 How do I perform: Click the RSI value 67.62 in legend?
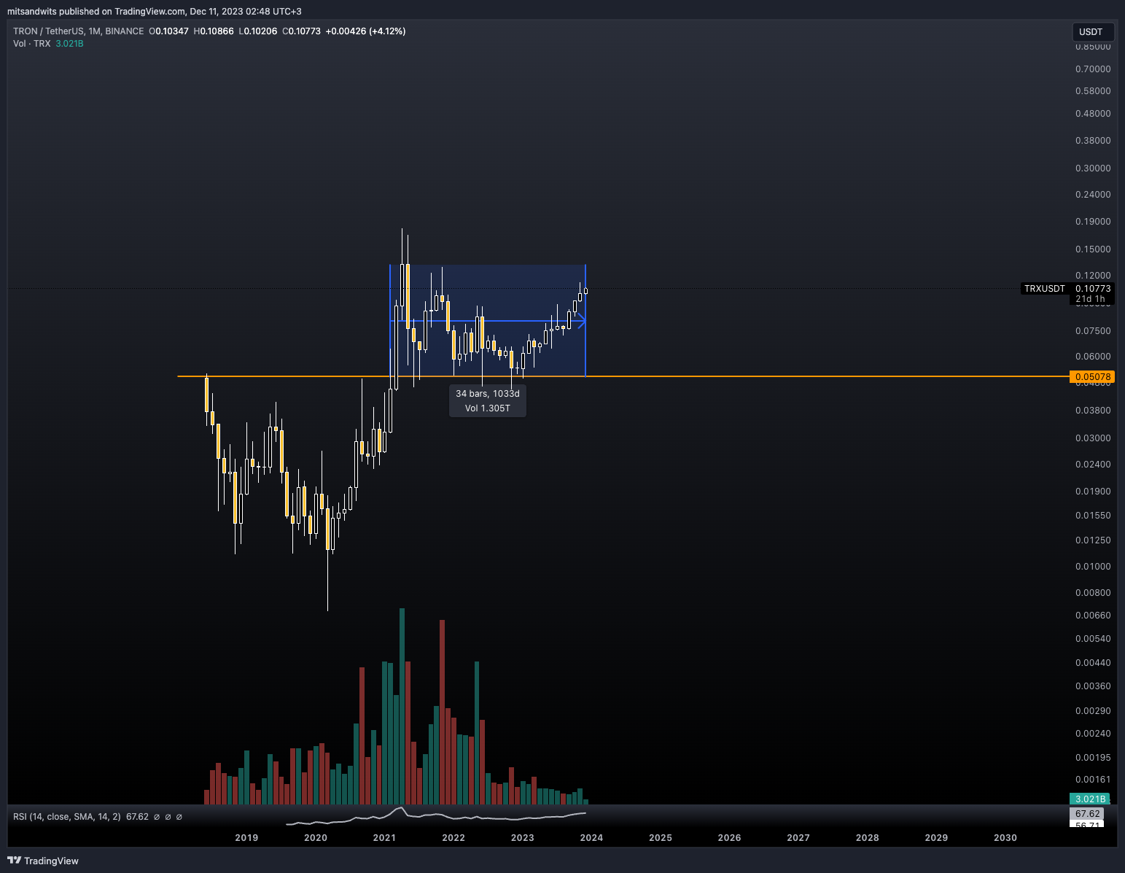(x=137, y=817)
